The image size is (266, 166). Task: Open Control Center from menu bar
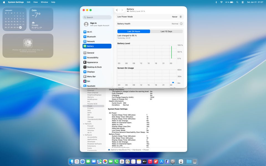click(243, 2)
